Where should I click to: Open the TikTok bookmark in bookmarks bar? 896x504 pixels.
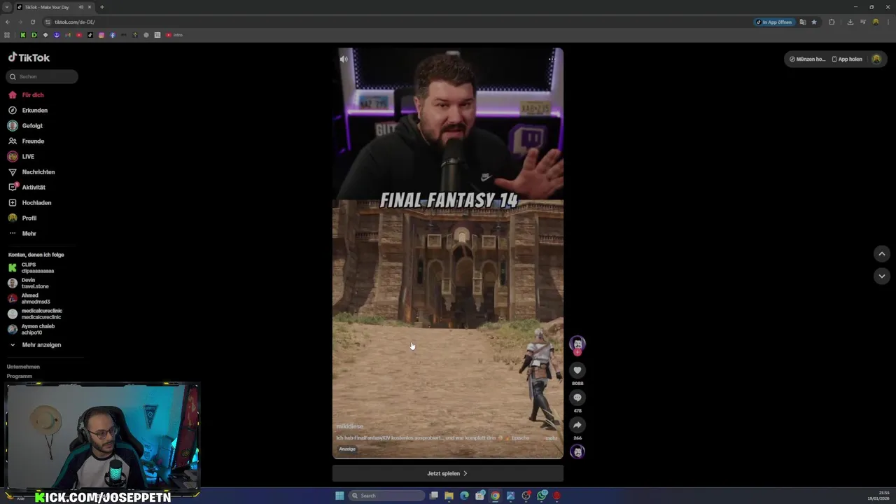coord(90,35)
